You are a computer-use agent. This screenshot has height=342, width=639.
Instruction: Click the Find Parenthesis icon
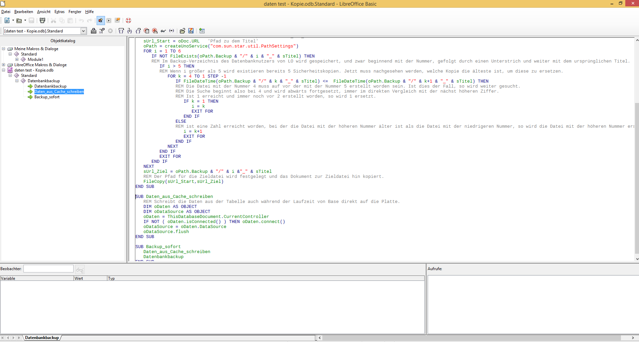(x=172, y=31)
